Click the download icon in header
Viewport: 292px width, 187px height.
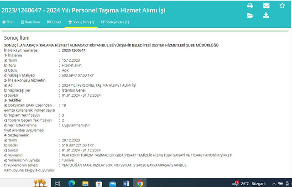pos(266,15)
